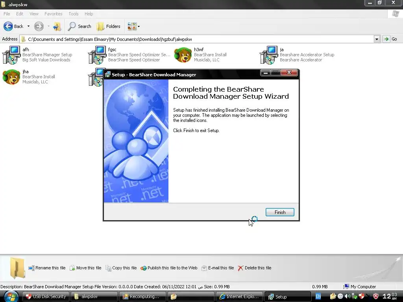Click the volume speaker tray icon
The width and height of the screenshot is (403, 302).
pyautogui.click(x=348, y=296)
